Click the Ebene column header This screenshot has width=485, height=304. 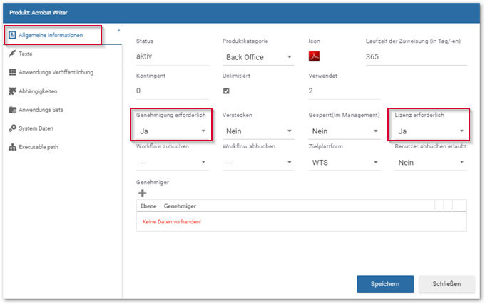[x=148, y=206]
